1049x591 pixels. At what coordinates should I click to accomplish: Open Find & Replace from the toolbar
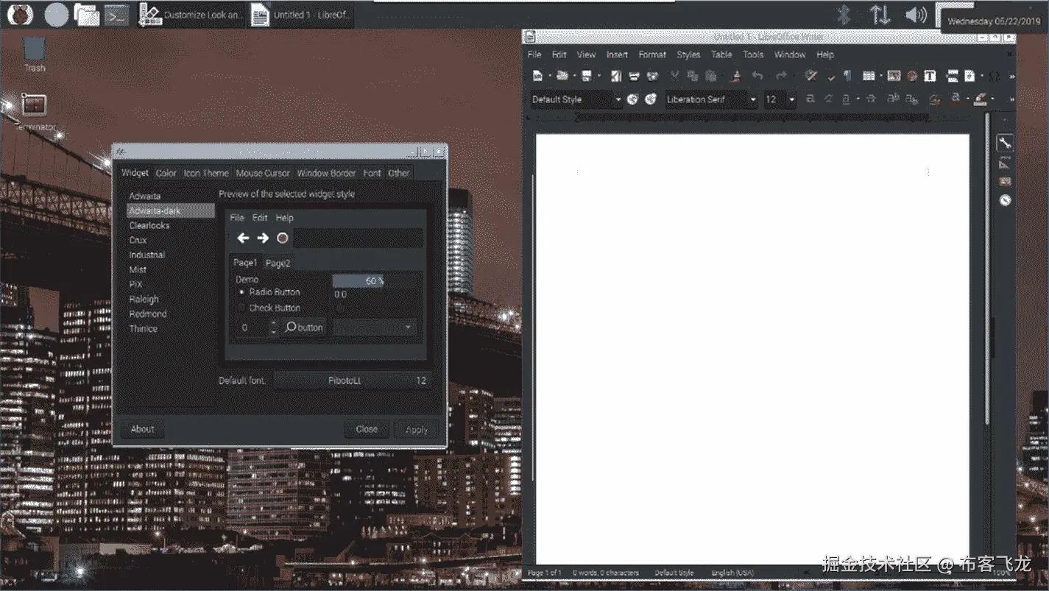pos(811,76)
